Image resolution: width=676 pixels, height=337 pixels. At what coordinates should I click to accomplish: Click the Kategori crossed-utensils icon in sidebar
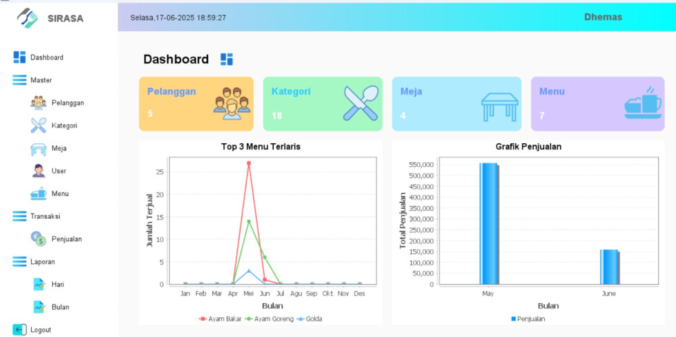pyautogui.click(x=39, y=126)
